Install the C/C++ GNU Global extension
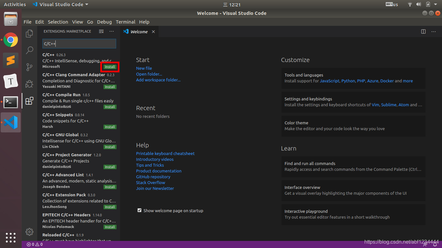The height and width of the screenshot is (248, 442). 110,147
